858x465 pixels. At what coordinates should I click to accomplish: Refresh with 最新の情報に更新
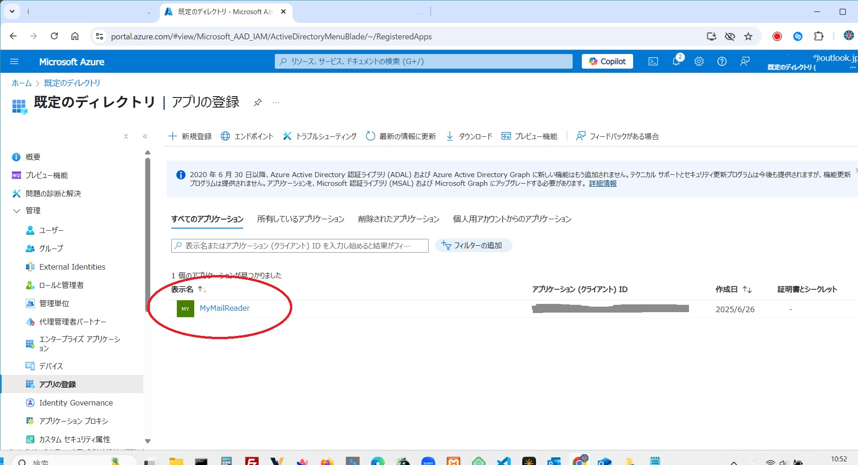[401, 136]
